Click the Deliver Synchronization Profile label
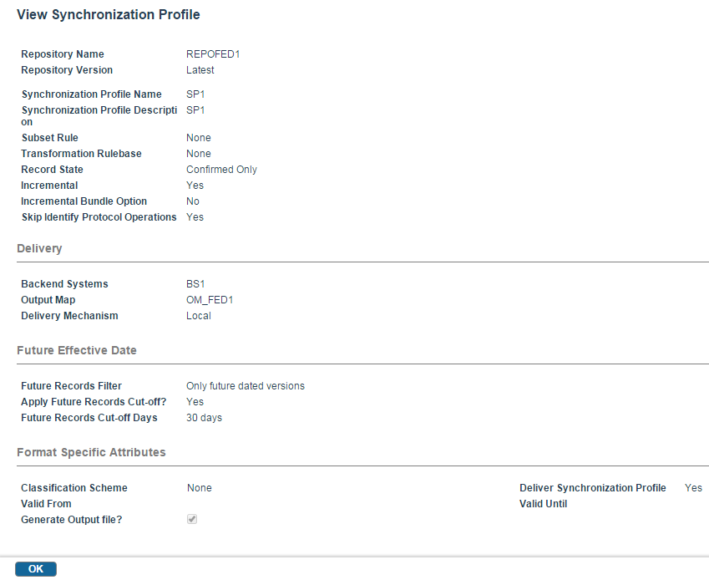 [x=593, y=488]
